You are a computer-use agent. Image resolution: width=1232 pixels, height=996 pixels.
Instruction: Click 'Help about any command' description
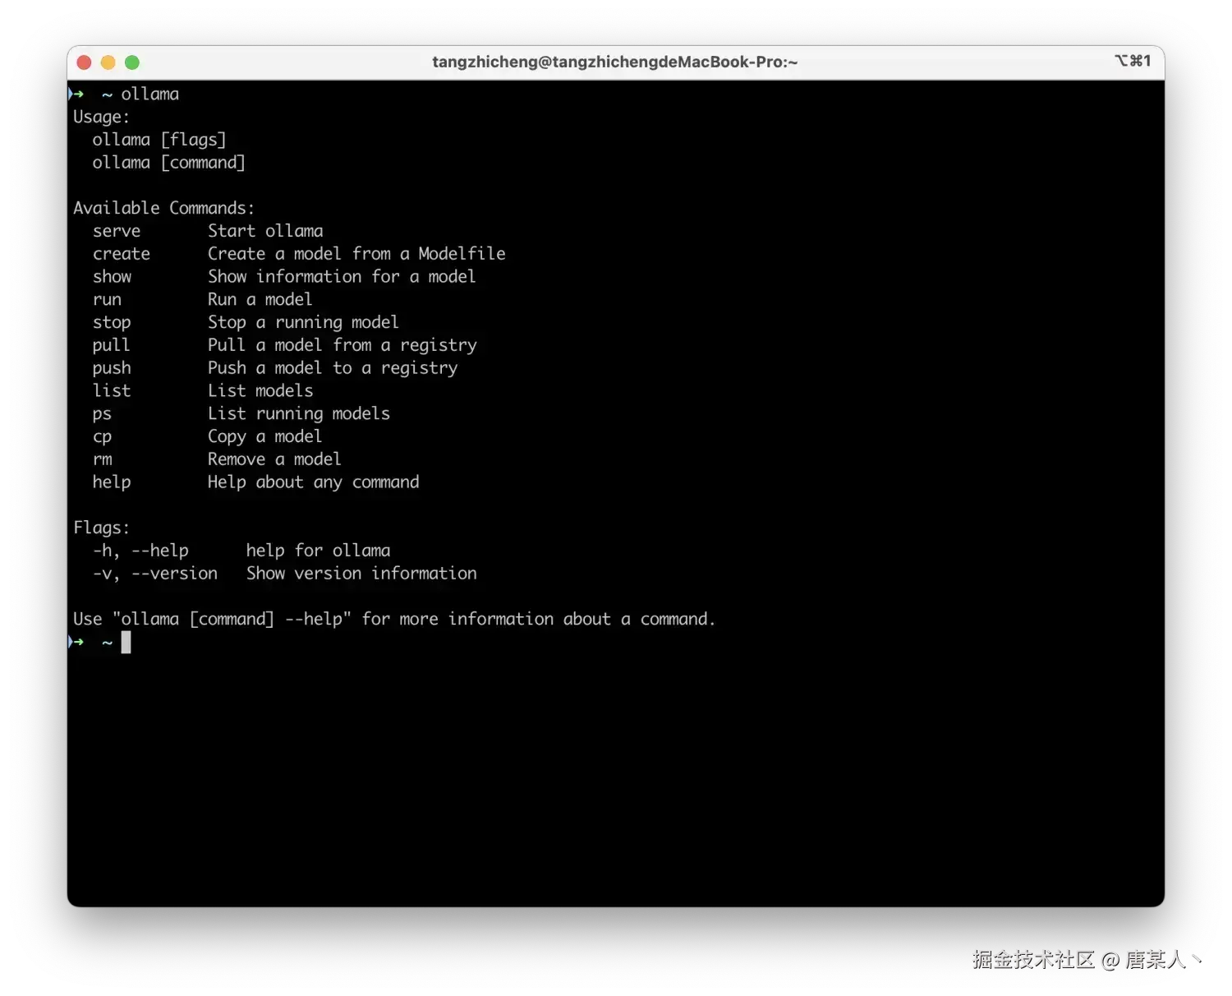pos(313,483)
